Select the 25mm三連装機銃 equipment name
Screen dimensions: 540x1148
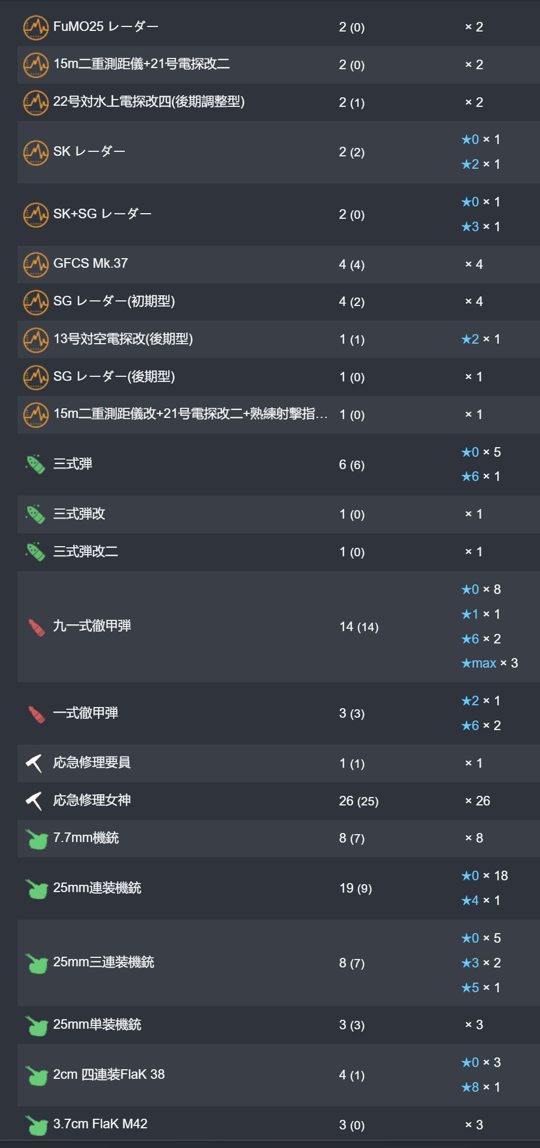tap(103, 962)
